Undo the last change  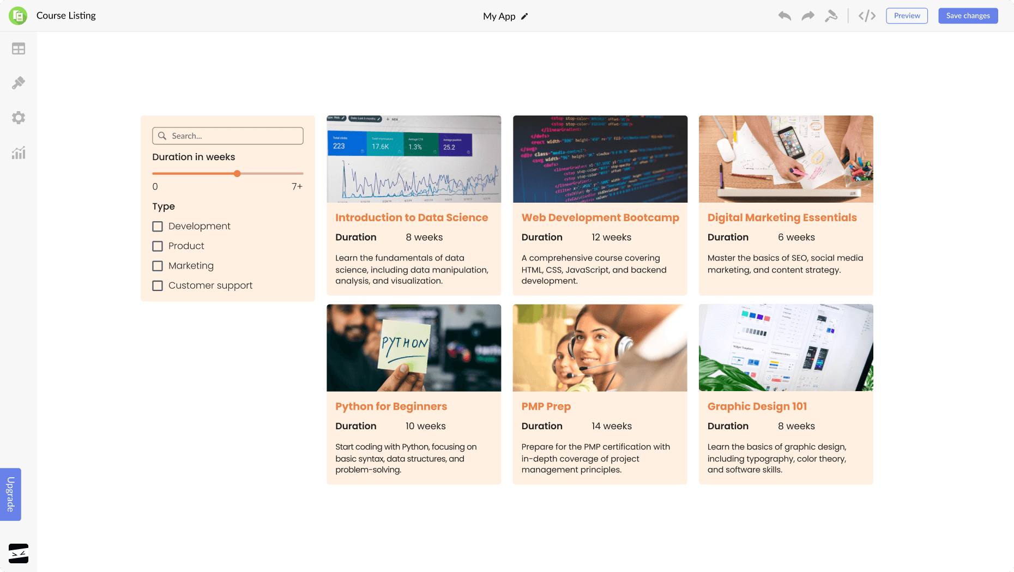tap(784, 16)
